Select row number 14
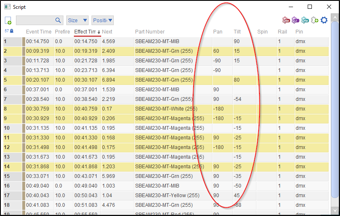Viewport: 340px width, 216px height. pyautogui.click(x=13, y=167)
